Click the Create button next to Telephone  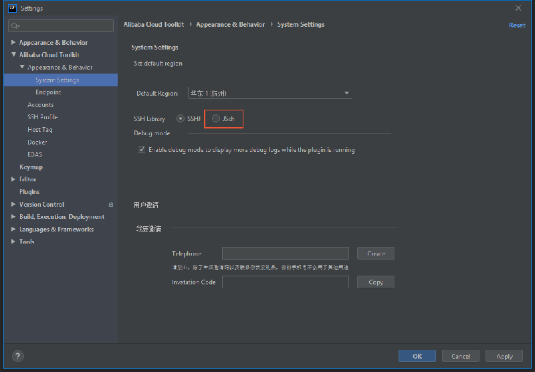click(x=376, y=253)
